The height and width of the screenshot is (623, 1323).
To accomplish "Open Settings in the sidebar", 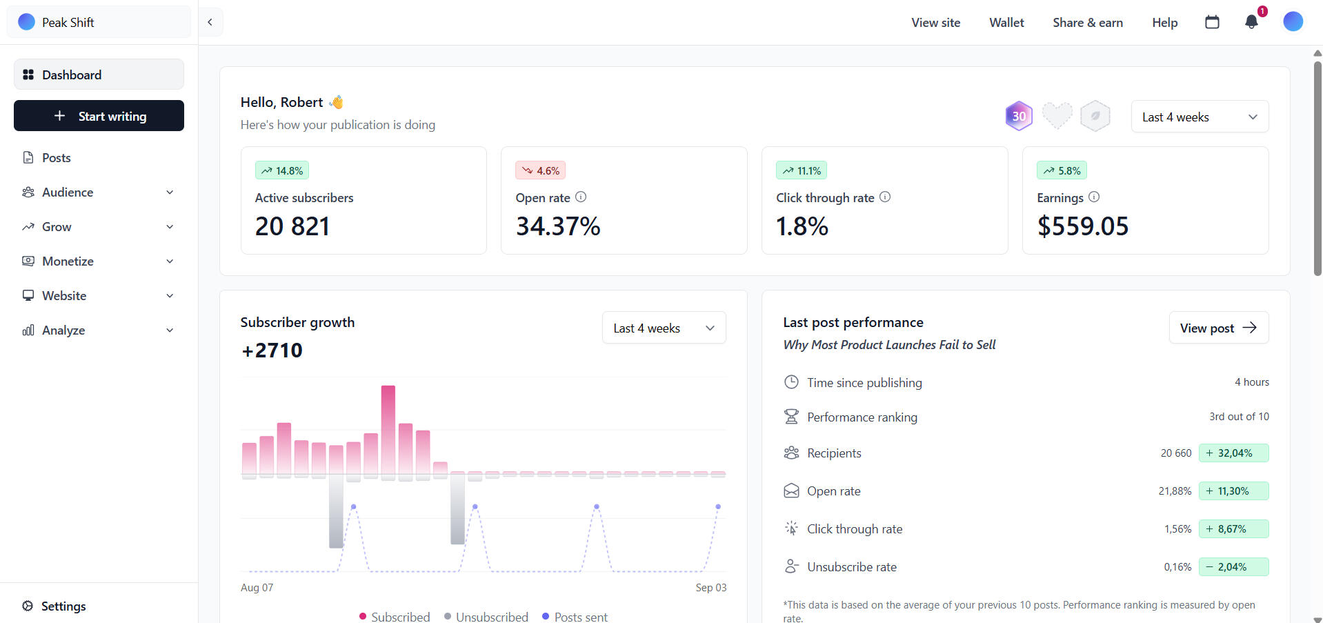I will pyautogui.click(x=63, y=606).
